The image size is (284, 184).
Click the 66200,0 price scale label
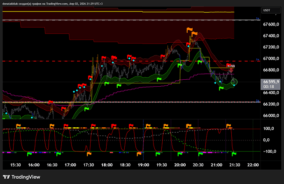[271, 104]
